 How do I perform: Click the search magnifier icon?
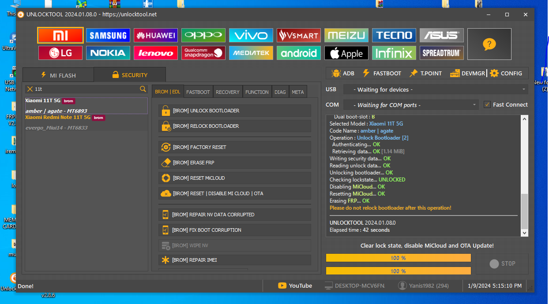tap(143, 89)
